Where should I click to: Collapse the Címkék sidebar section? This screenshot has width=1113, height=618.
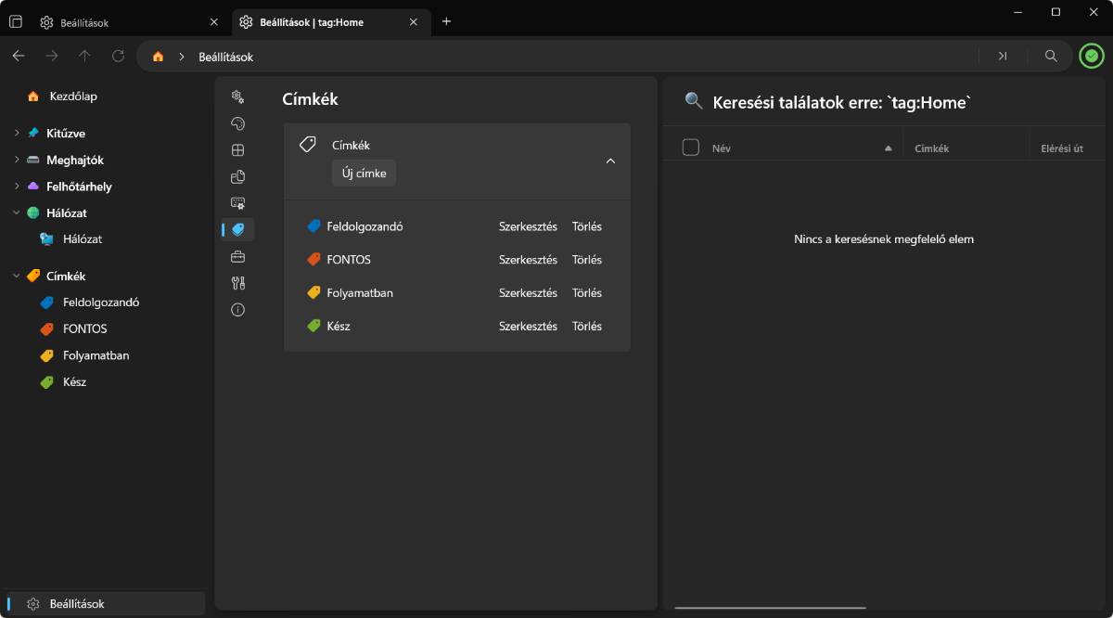click(x=17, y=277)
